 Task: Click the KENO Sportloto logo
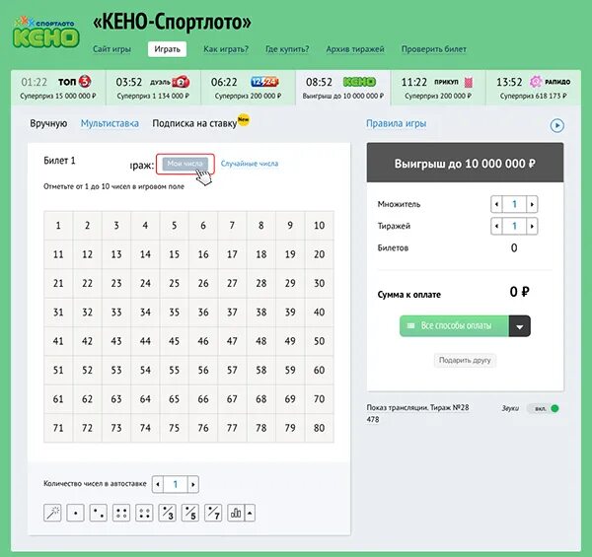[45, 33]
